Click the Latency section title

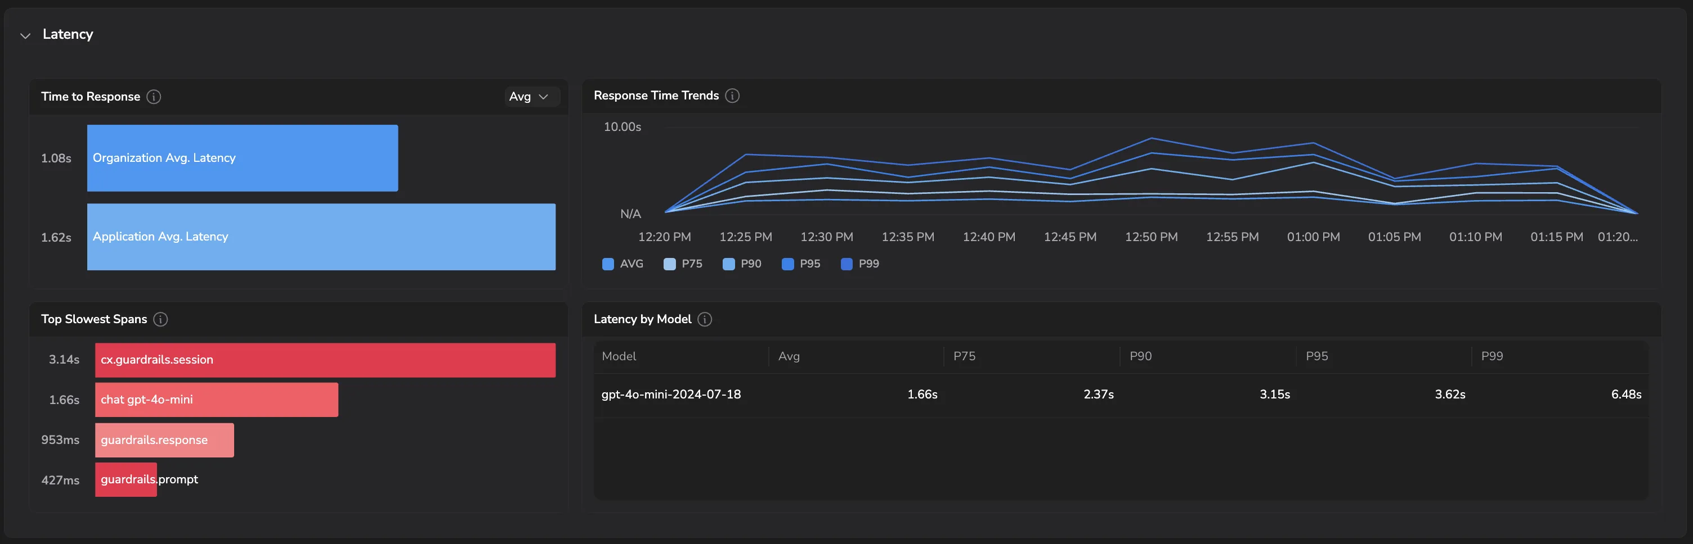pyautogui.click(x=68, y=34)
